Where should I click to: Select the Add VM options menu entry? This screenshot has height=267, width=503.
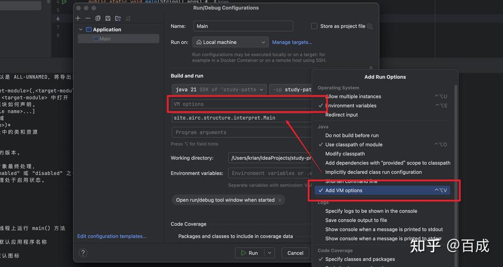[x=344, y=191]
